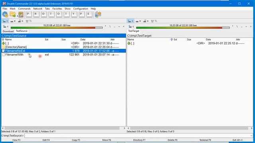Open the Configuration menu
This screenshot has width=255, height=143.
[80, 9]
